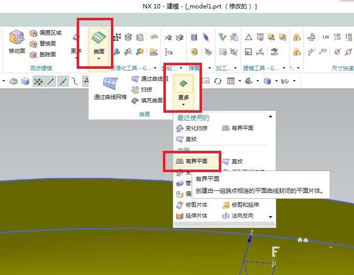Click the triangle icon in 建模工具 group
This screenshot has width=354, height=275.
click(249, 37)
